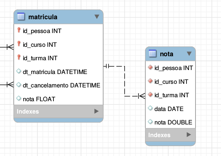
Task: Click diamond icon beside dt_matricula column
Action: tap(19, 71)
